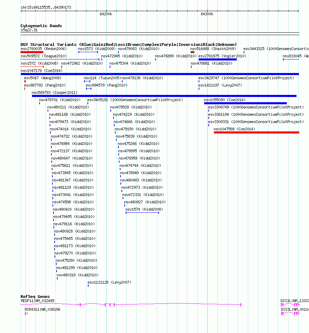Open MEGF11|NM_032445 gene label
The width and height of the screenshot is (309, 333).
pyautogui.click(x=37, y=301)
